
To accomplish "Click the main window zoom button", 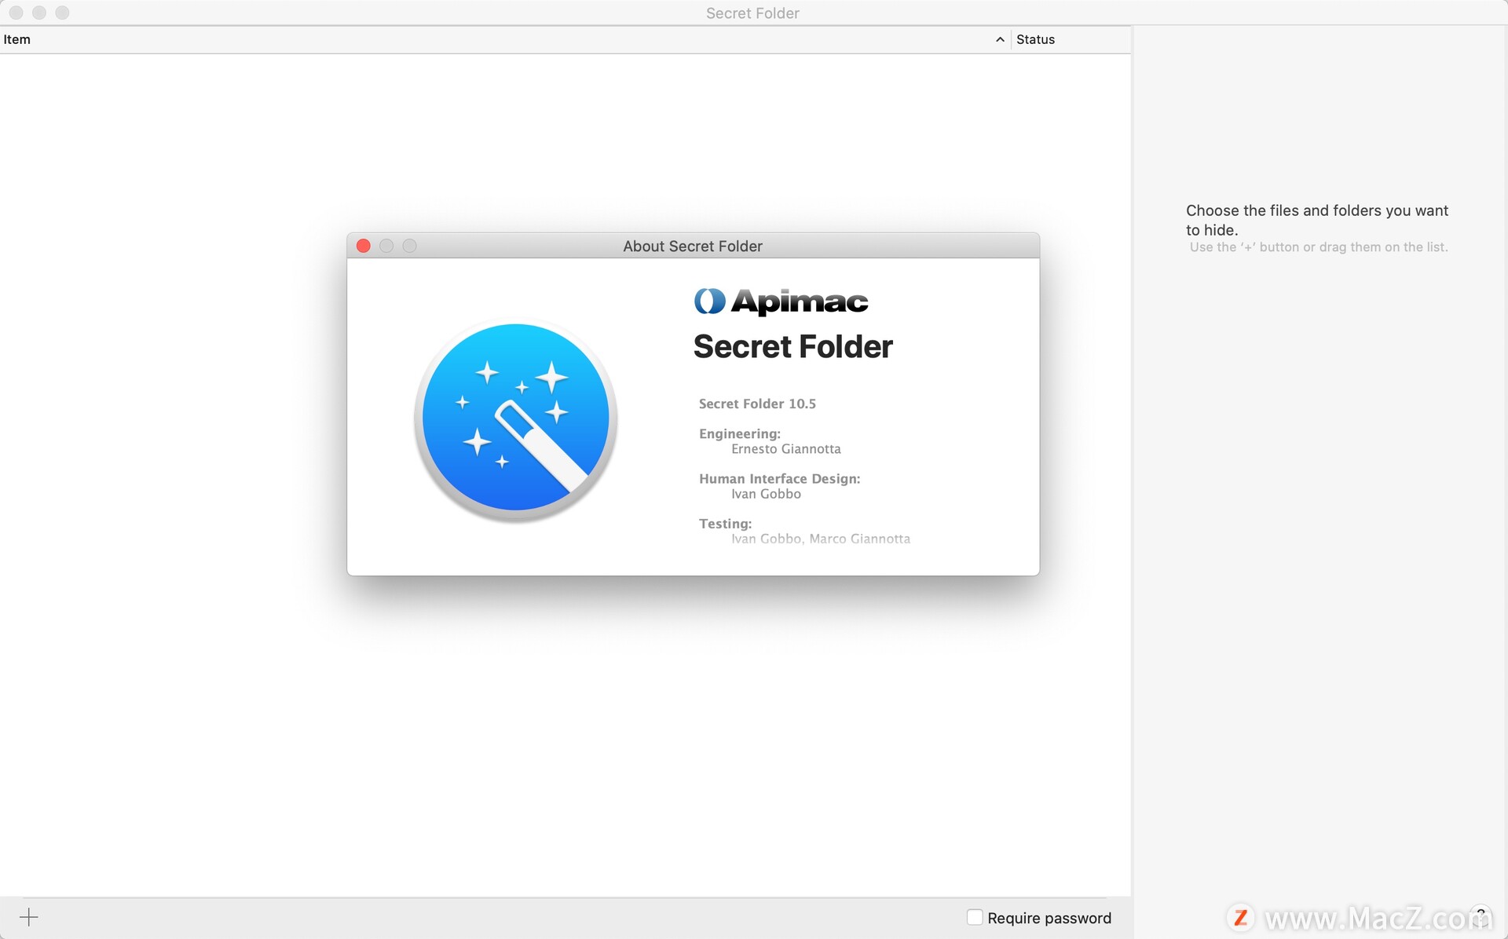I will point(62,13).
